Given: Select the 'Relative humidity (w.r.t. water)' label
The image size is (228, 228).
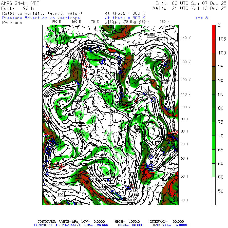Looking at the screenshot, I should [x=42, y=13].
